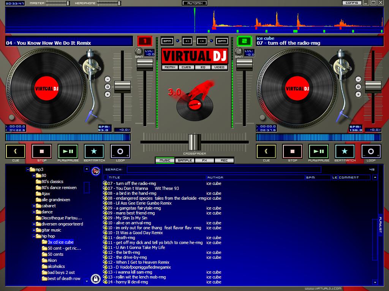Select the '3x cd ice cube' folder
The height and width of the screenshot is (291, 389).
point(60,242)
